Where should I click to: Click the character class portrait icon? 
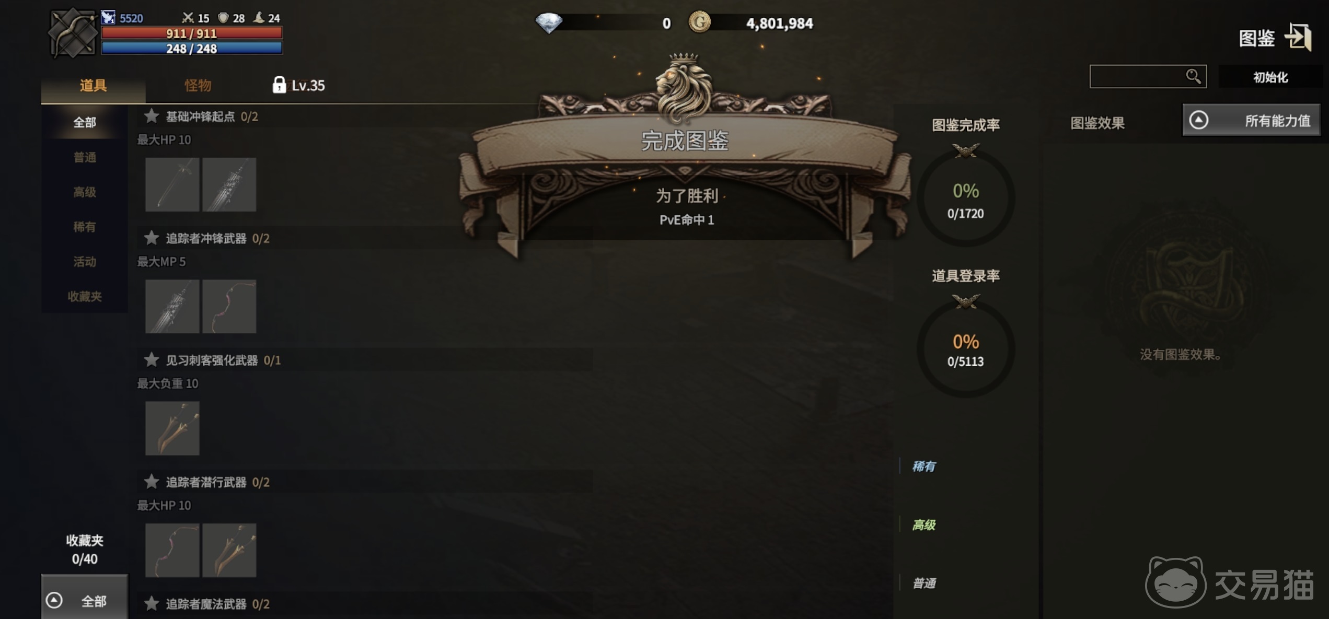(x=73, y=33)
